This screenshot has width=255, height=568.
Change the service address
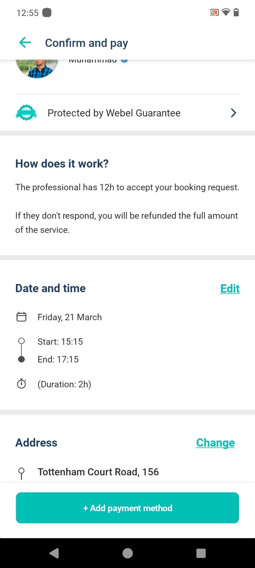[x=215, y=443]
